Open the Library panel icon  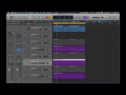(8, 18)
